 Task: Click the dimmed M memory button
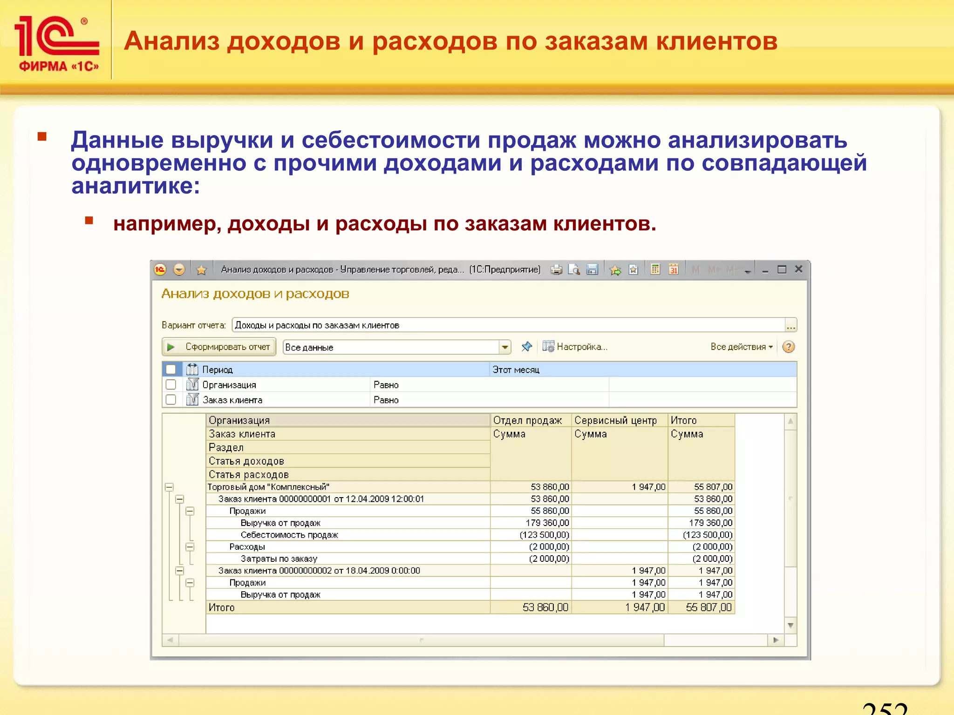coord(695,270)
